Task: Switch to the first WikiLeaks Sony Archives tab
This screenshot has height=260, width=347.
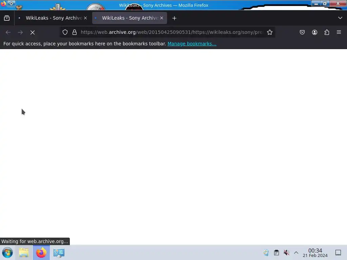Action: 53,18
